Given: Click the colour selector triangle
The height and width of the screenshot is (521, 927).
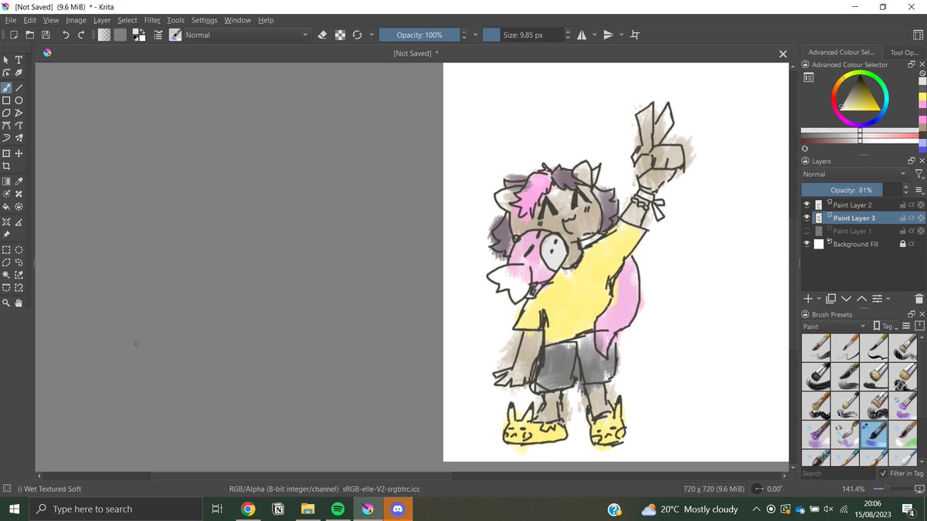Looking at the screenshot, I should tap(860, 96).
